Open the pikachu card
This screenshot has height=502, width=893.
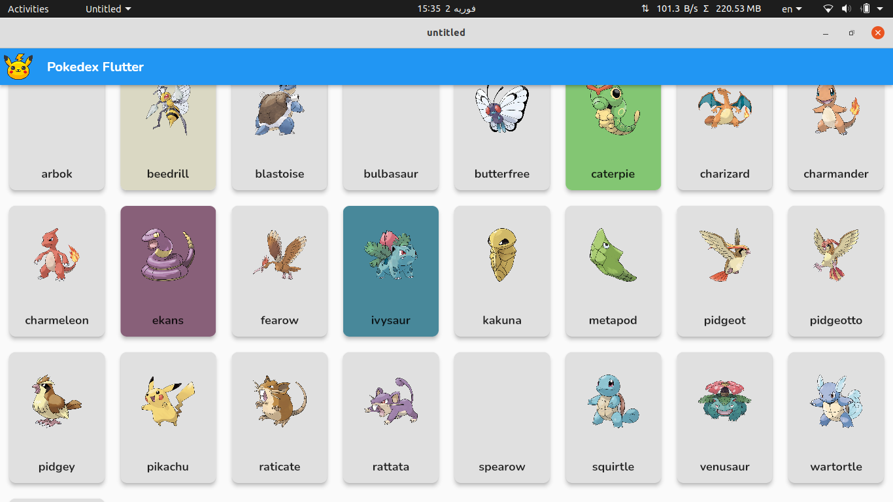point(168,418)
